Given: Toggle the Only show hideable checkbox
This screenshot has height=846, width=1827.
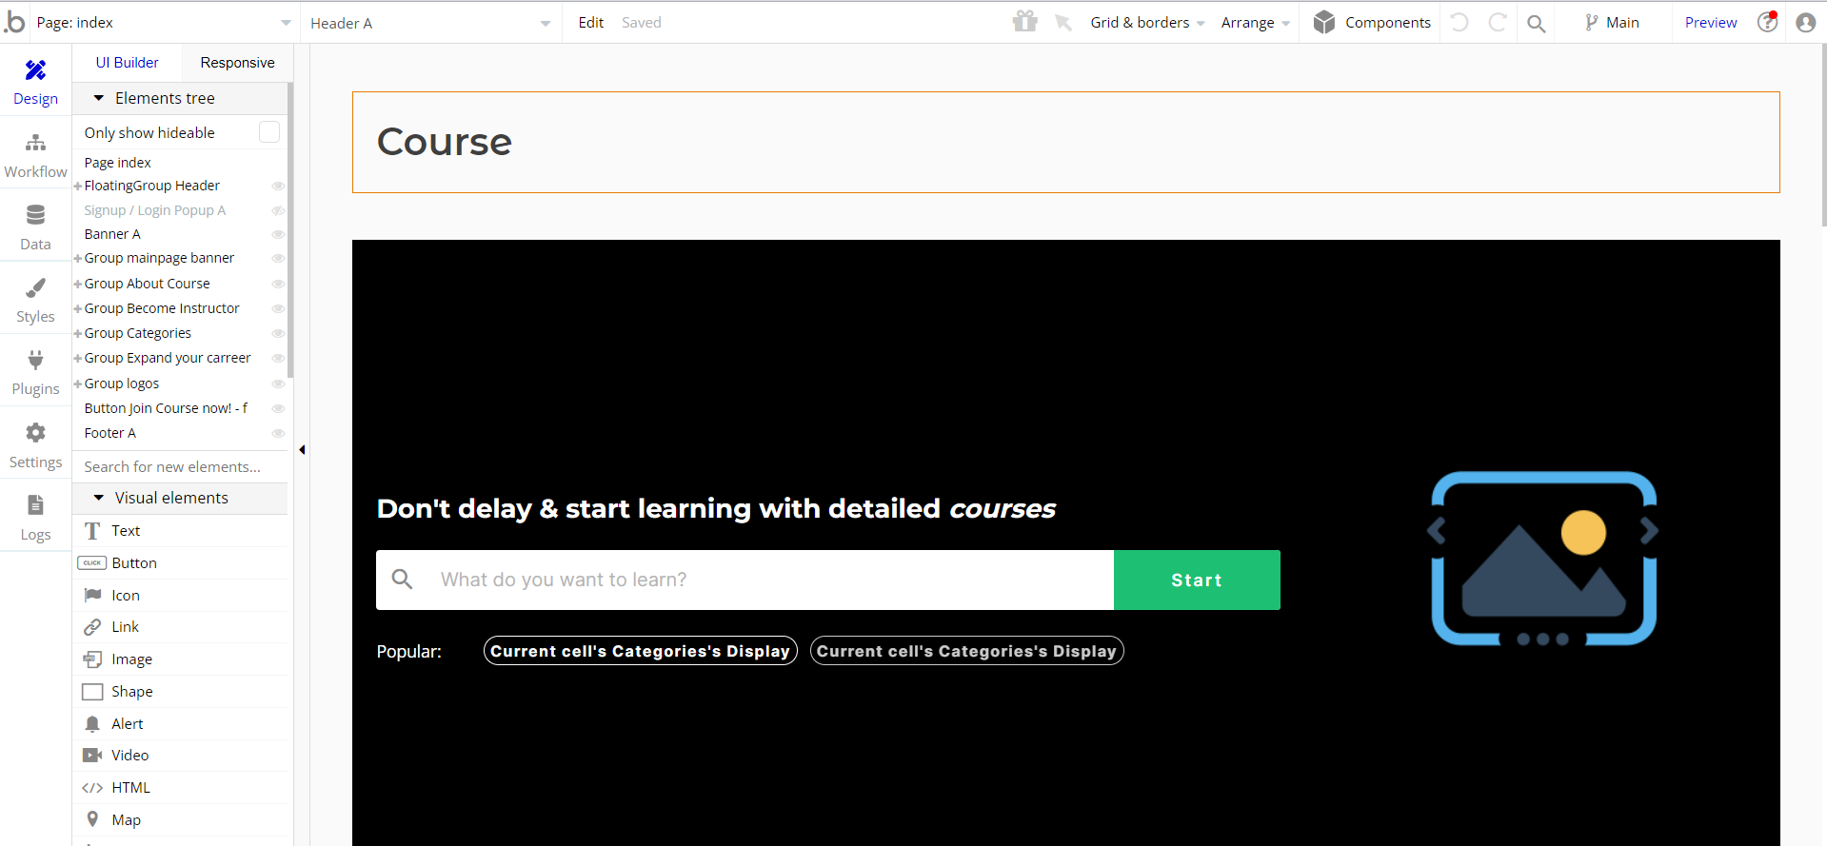Looking at the screenshot, I should coord(269,132).
